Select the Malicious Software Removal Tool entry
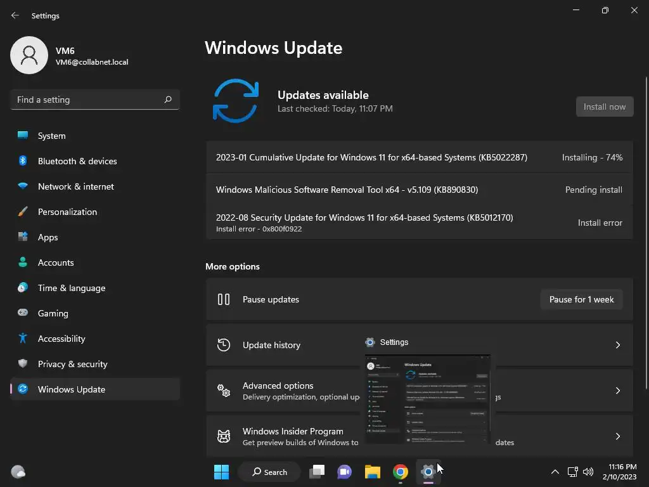649x487 pixels. (420, 190)
